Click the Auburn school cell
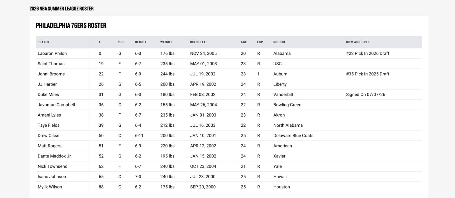455x198 pixels. 280,74
